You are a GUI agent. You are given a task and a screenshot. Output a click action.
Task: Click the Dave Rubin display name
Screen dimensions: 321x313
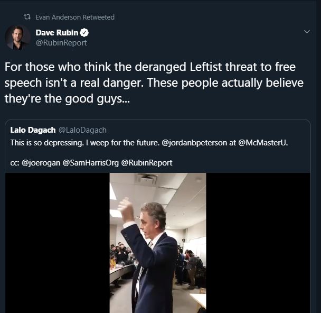coord(56,33)
